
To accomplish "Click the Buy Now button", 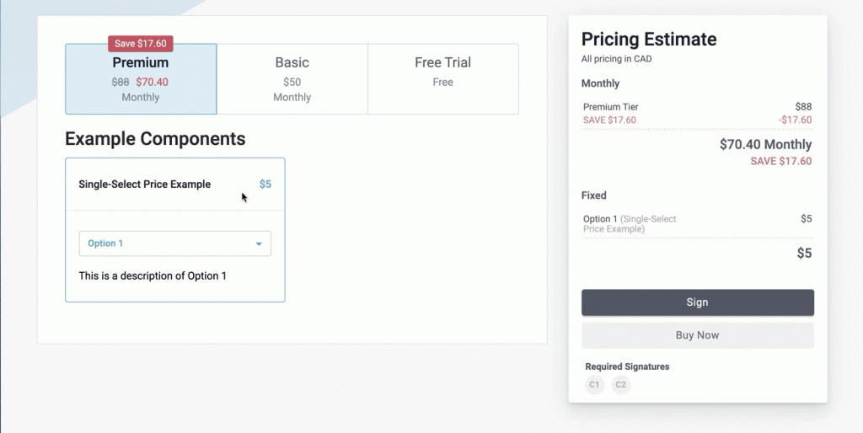I will (697, 335).
